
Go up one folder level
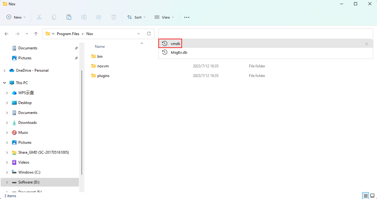[36, 34]
